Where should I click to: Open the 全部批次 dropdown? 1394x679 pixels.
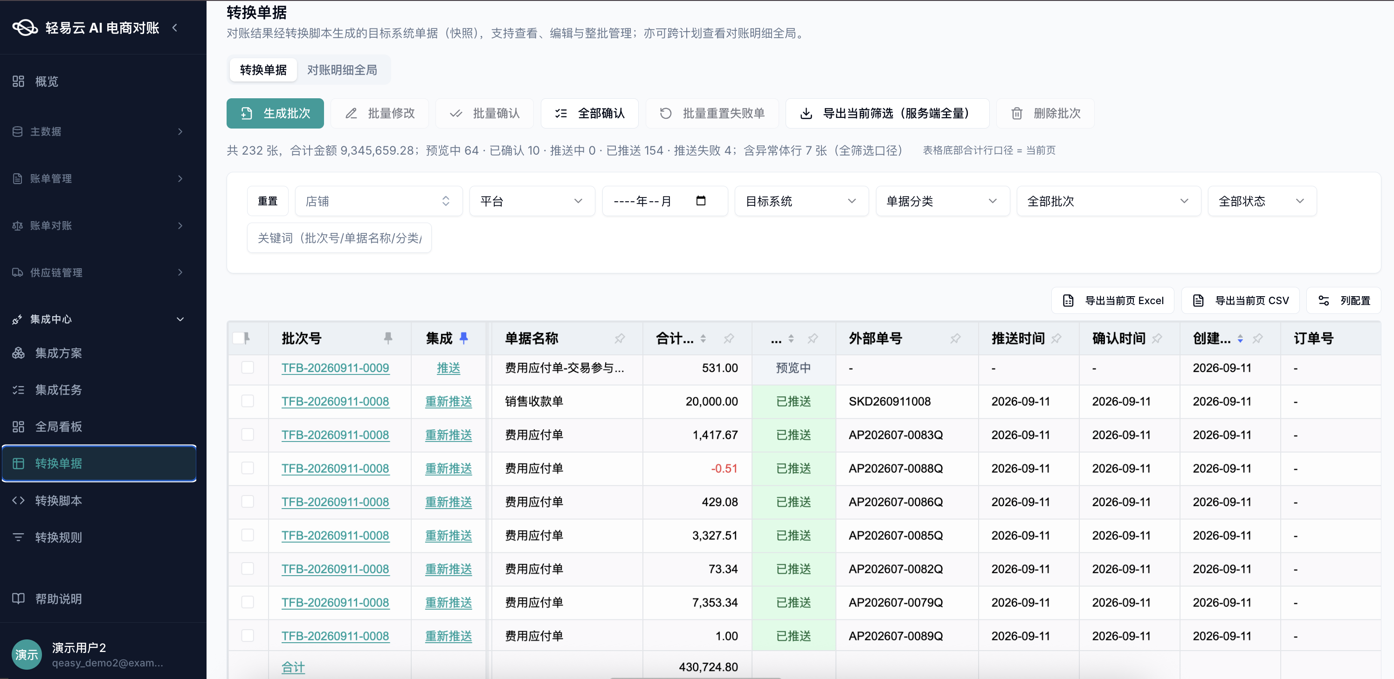click(1108, 201)
